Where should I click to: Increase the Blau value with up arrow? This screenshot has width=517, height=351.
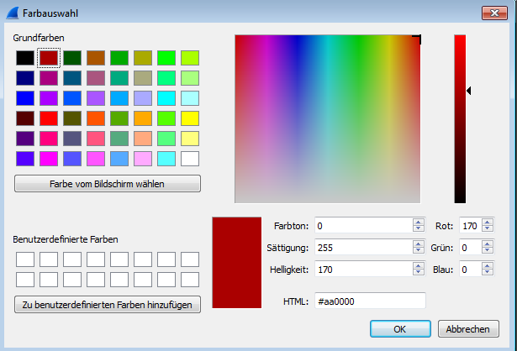pos(486,266)
